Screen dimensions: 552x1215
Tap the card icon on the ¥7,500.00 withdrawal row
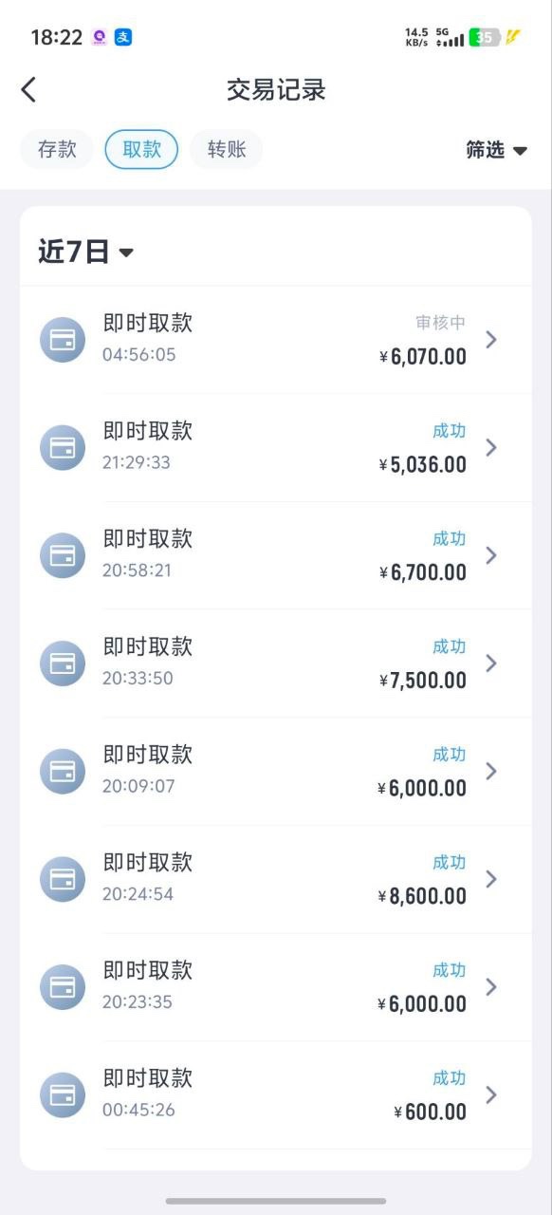point(63,663)
